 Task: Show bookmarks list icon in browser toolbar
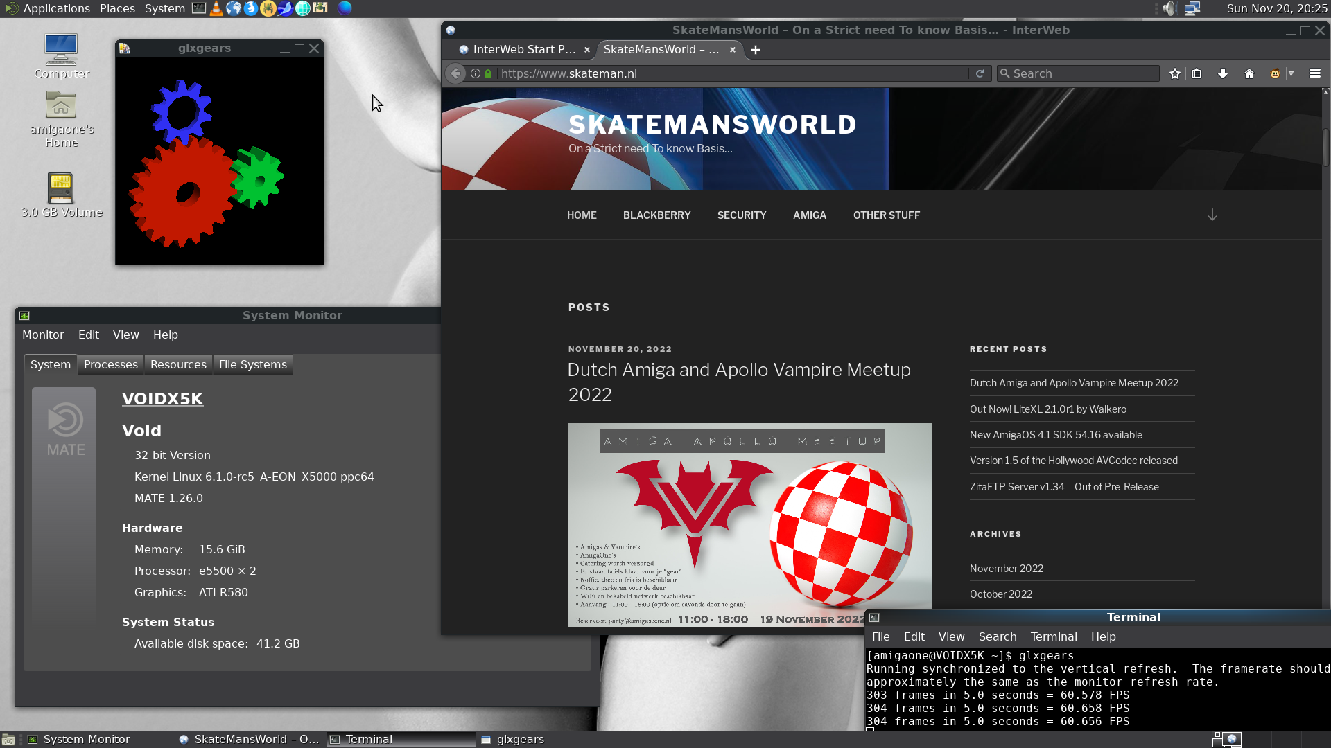click(x=1197, y=73)
